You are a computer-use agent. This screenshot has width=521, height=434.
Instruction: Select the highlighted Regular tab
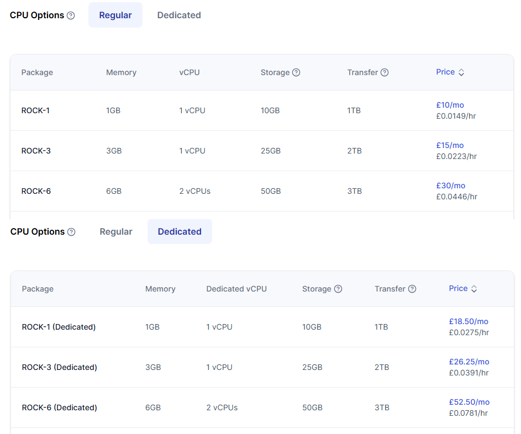[x=115, y=15]
